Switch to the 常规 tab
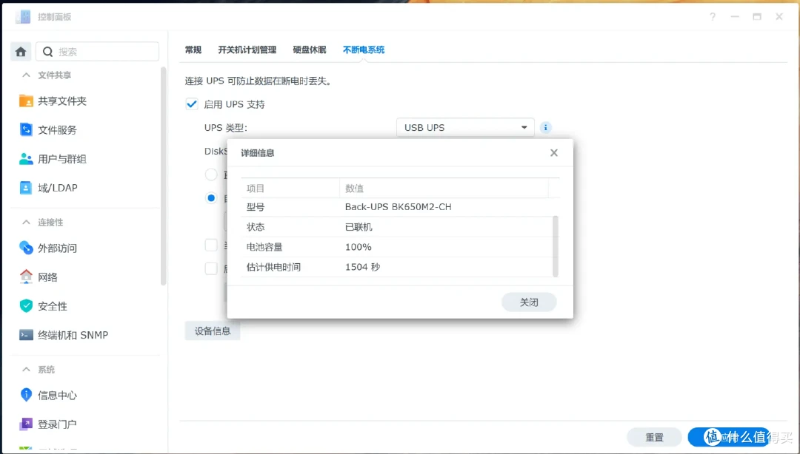Image resolution: width=800 pixels, height=454 pixels. tap(193, 50)
